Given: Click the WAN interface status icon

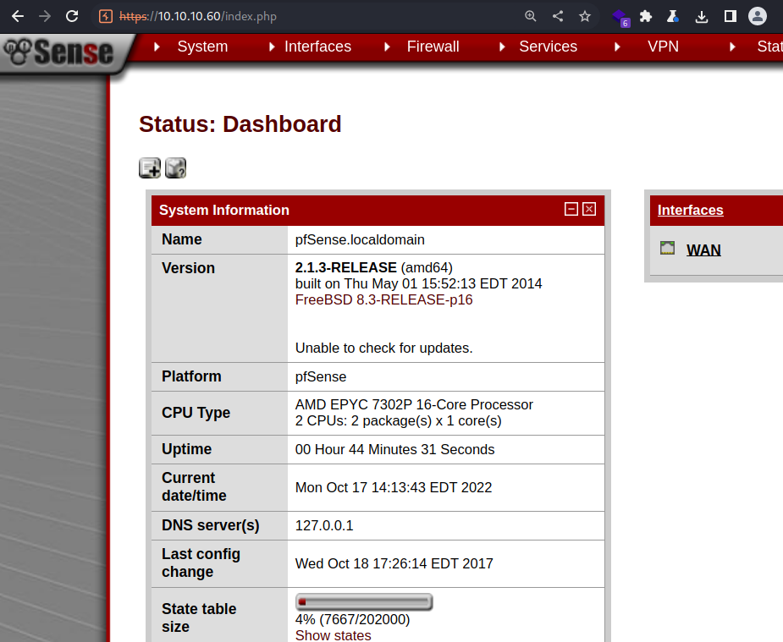Looking at the screenshot, I should pos(668,248).
